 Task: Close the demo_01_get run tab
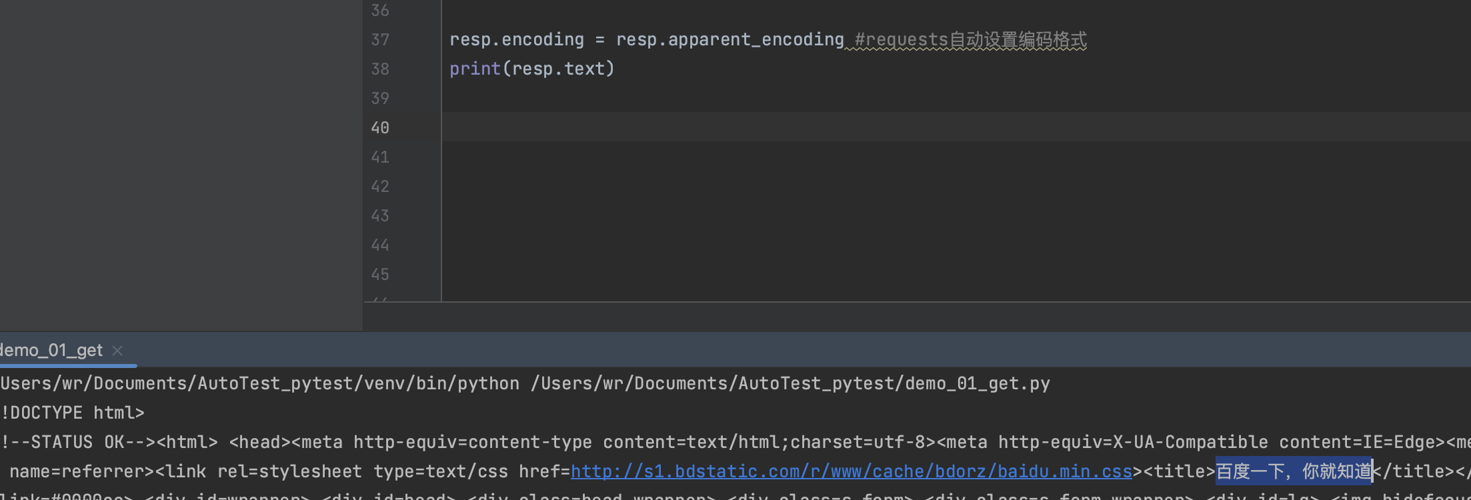coord(117,351)
